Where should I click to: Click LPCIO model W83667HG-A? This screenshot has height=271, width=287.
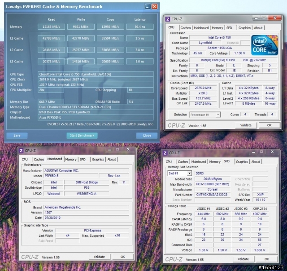[87, 194]
